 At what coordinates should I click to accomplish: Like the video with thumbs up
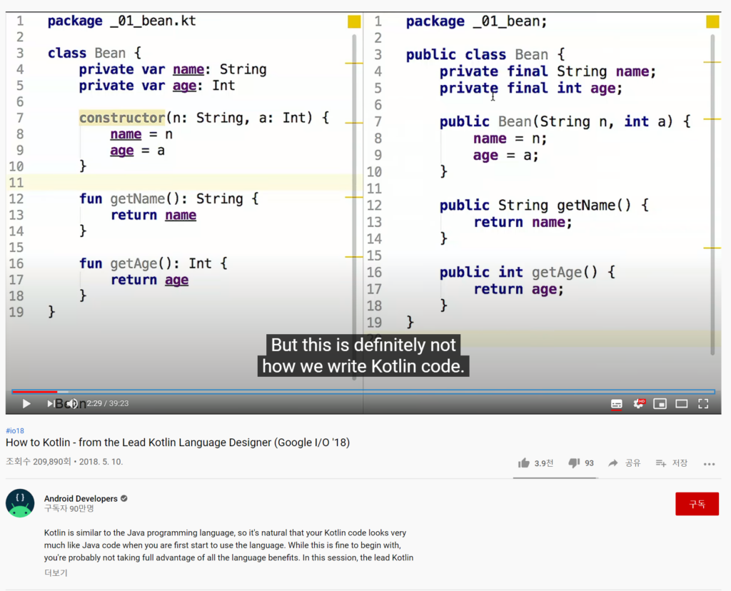pos(525,463)
